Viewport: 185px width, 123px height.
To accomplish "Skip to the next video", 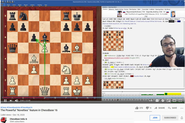I will pyautogui.click(x=11, y=101).
